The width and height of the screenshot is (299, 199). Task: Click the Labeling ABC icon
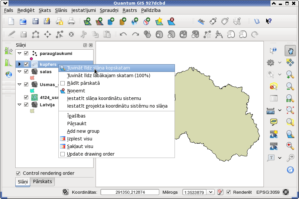(x=201, y=21)
